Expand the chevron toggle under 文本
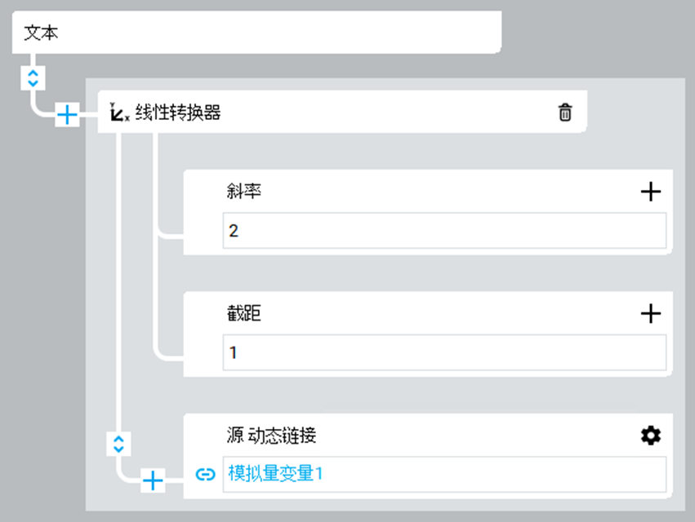This screenshot has height=522, width=695. pos(32,78)
